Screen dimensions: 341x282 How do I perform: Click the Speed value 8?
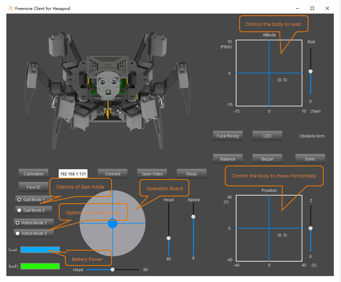click(194, 258)
